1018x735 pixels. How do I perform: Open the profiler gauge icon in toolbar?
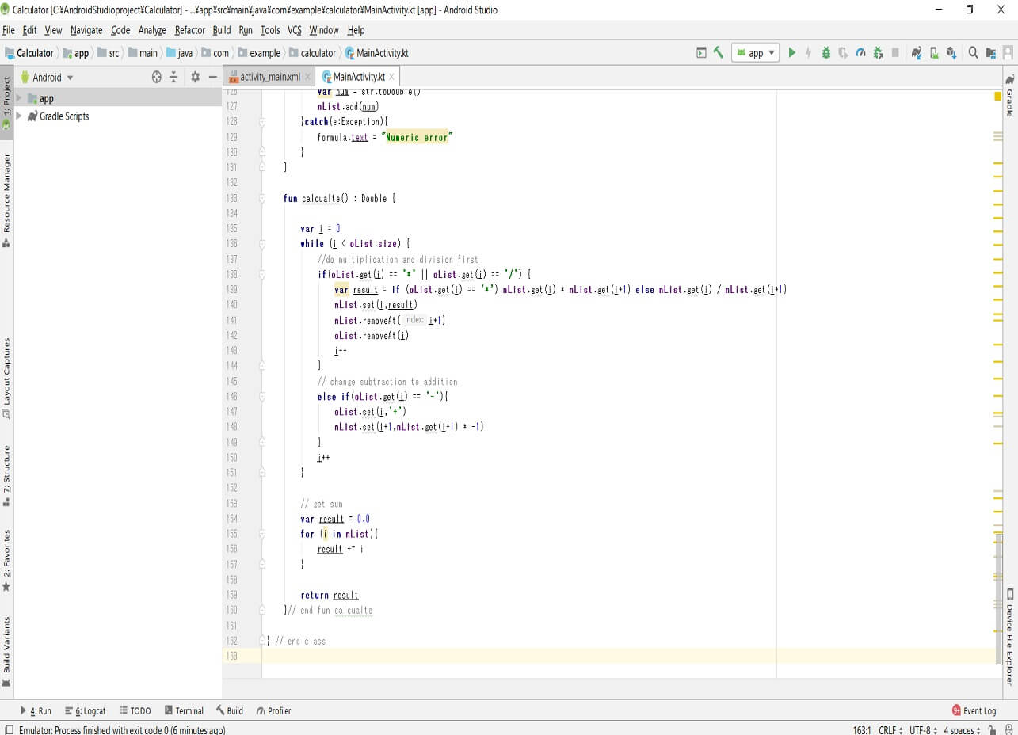click(860, 53)
